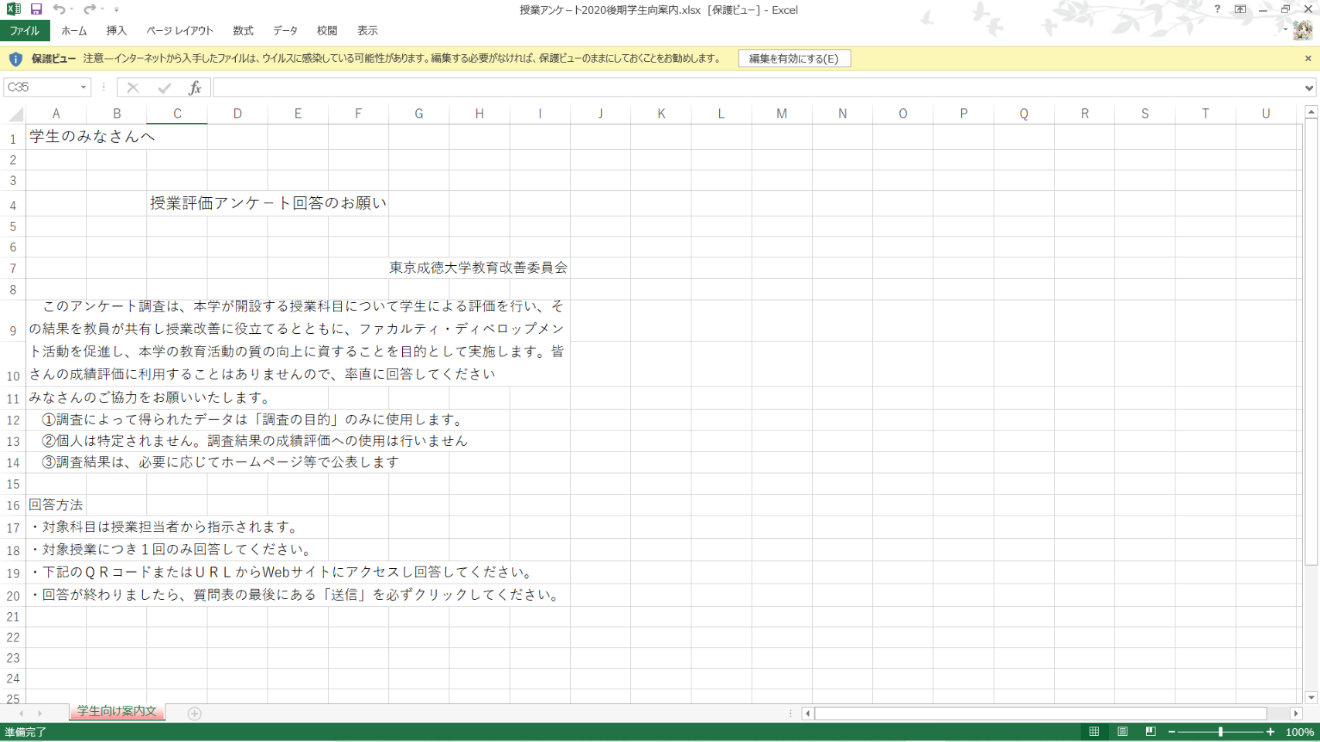Open the 数式 ribbon tab

click(243, 31)
